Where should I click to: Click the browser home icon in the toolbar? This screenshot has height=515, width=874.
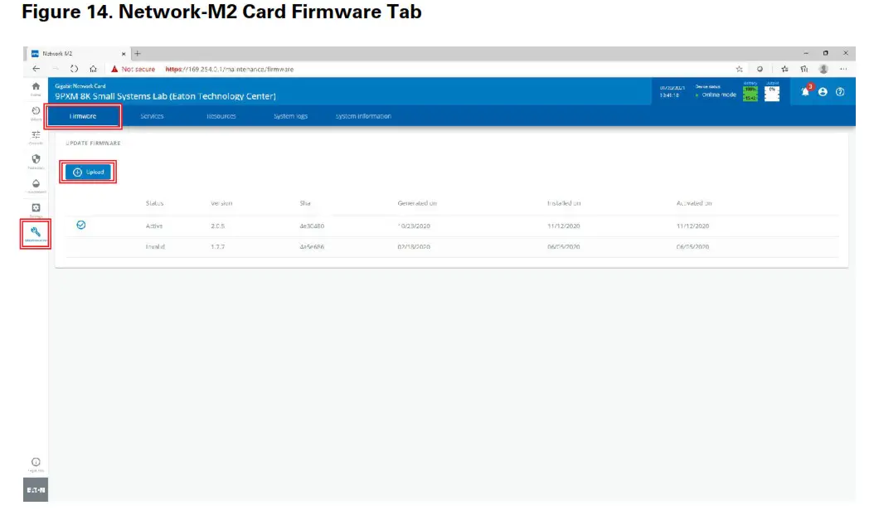pos(93,69)
